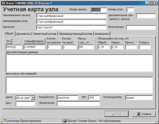This screenshot has width=159, height=124.
Task: Minimize the Узел window
Action: pyautogui.click(x=147, y=3)
